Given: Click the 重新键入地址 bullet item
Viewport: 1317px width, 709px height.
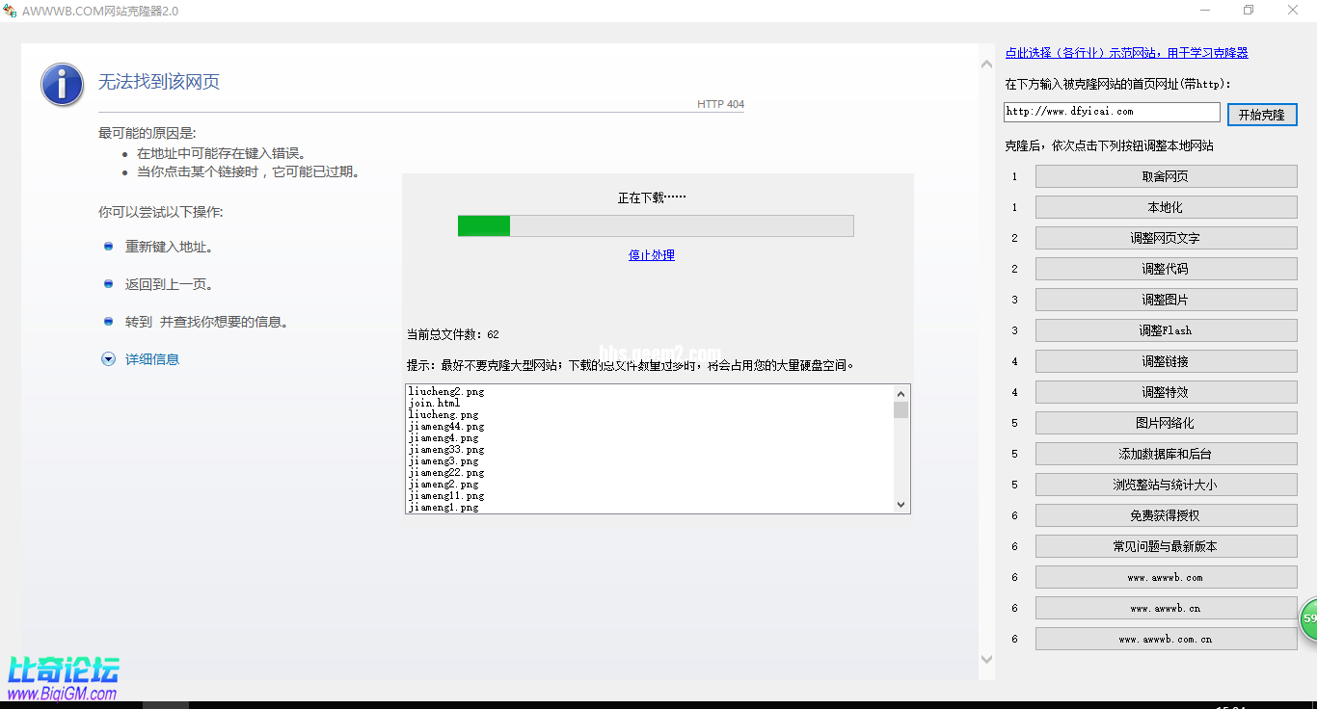Looking at the screenshot, I should pos(169,247).
